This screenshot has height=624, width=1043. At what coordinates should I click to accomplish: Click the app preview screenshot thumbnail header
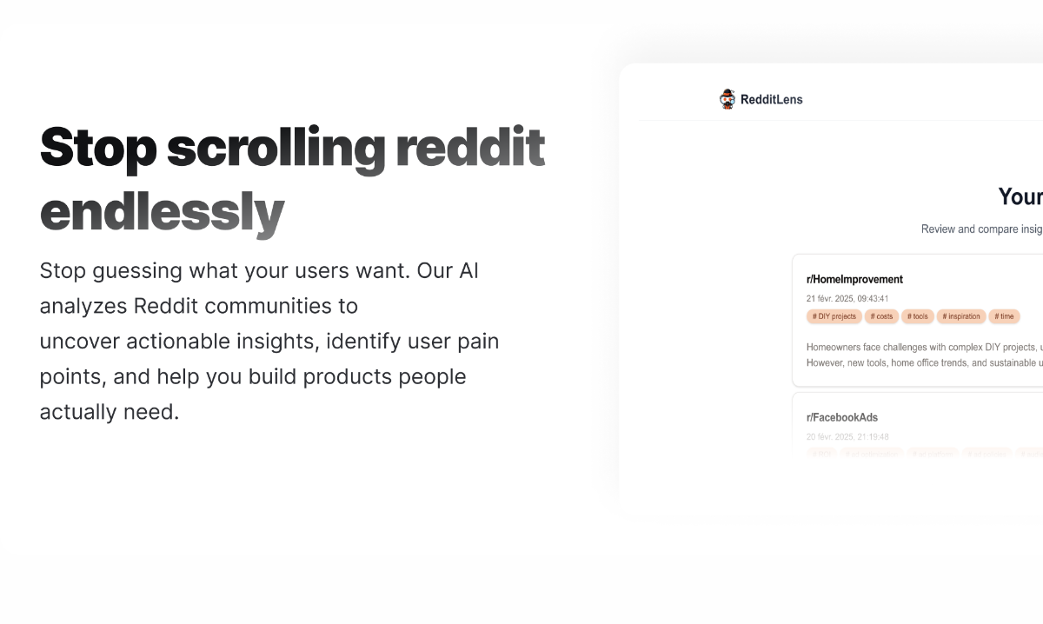point(841,99)
